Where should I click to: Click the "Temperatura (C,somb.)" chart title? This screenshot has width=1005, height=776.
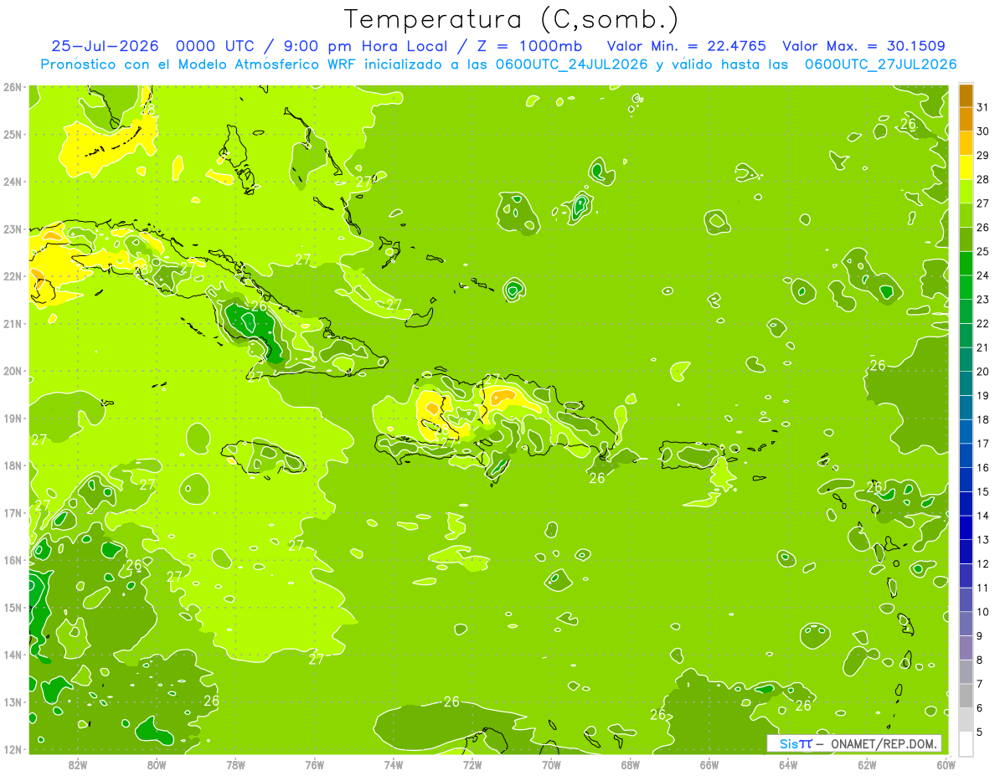point(511,19)
